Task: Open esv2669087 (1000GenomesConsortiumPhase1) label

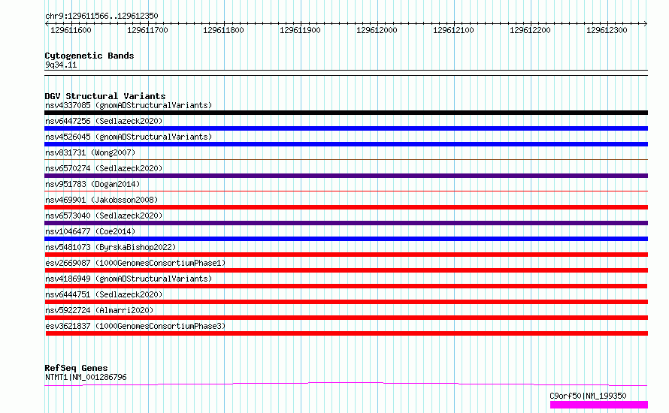Action: coord(135,263)
